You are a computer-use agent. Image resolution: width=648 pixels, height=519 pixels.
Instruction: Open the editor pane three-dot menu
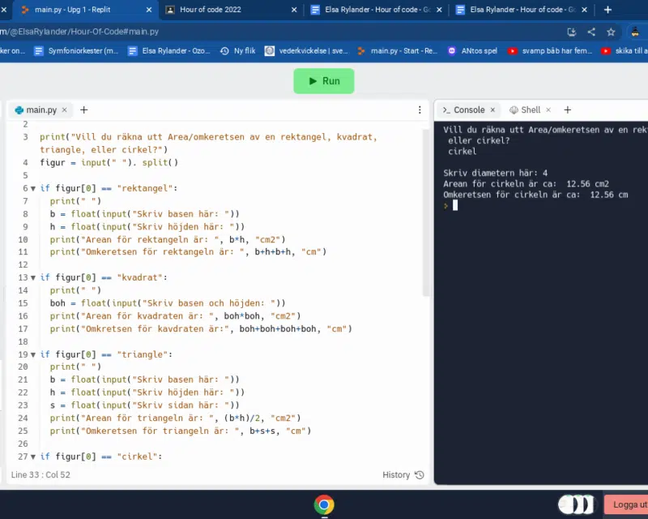(420, 109)
